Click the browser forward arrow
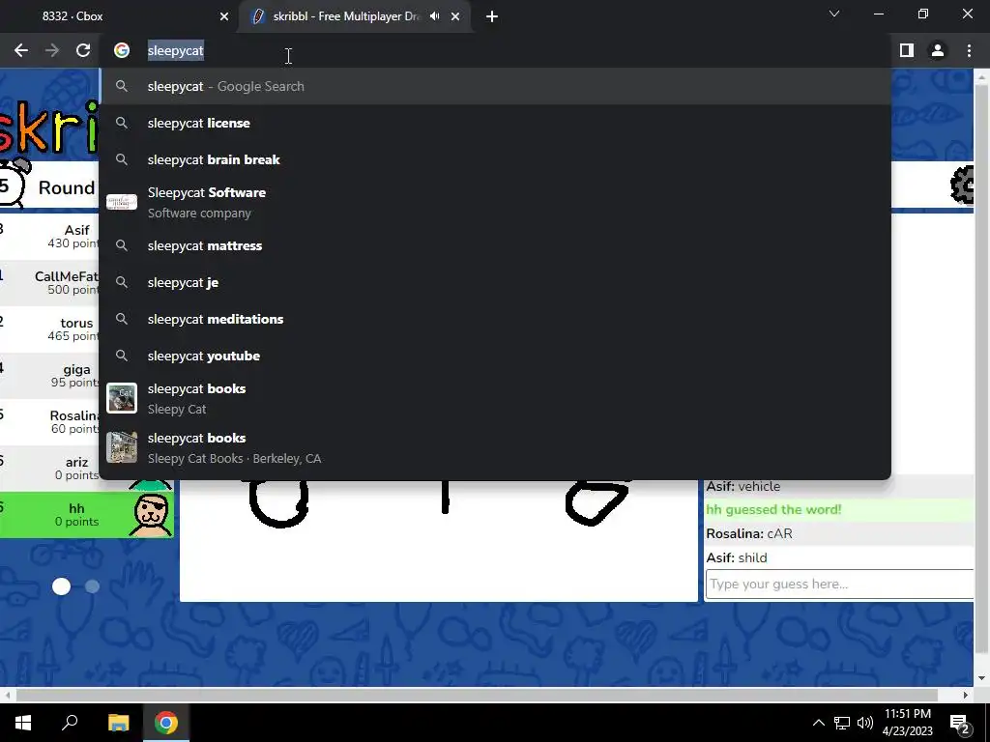The image size is (990, 742). click(52, 50)
